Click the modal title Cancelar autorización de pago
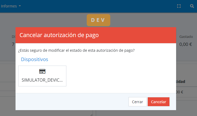 pos(59,35)
